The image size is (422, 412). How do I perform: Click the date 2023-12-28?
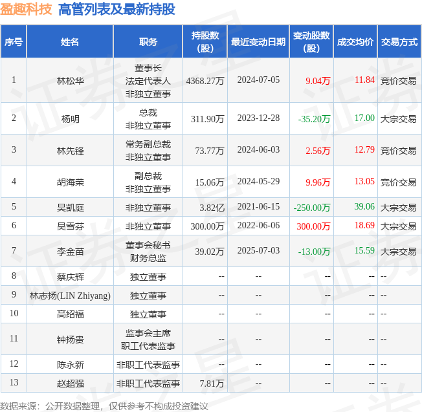258,118
